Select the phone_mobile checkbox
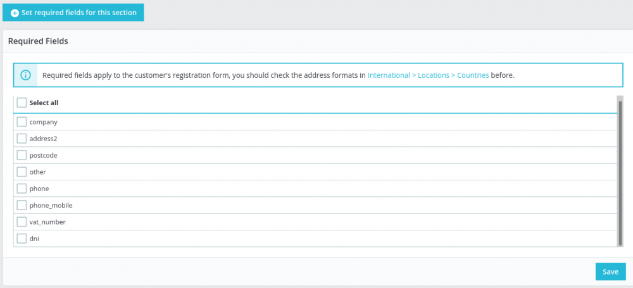This screenshot has height=288, width=633. click(x=22, y=205)
